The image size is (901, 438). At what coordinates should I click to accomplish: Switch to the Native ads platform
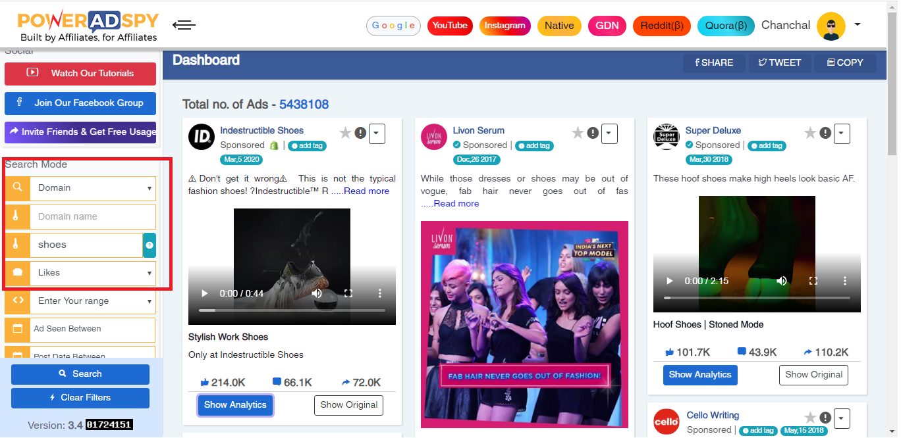click(x=559, y=26)
